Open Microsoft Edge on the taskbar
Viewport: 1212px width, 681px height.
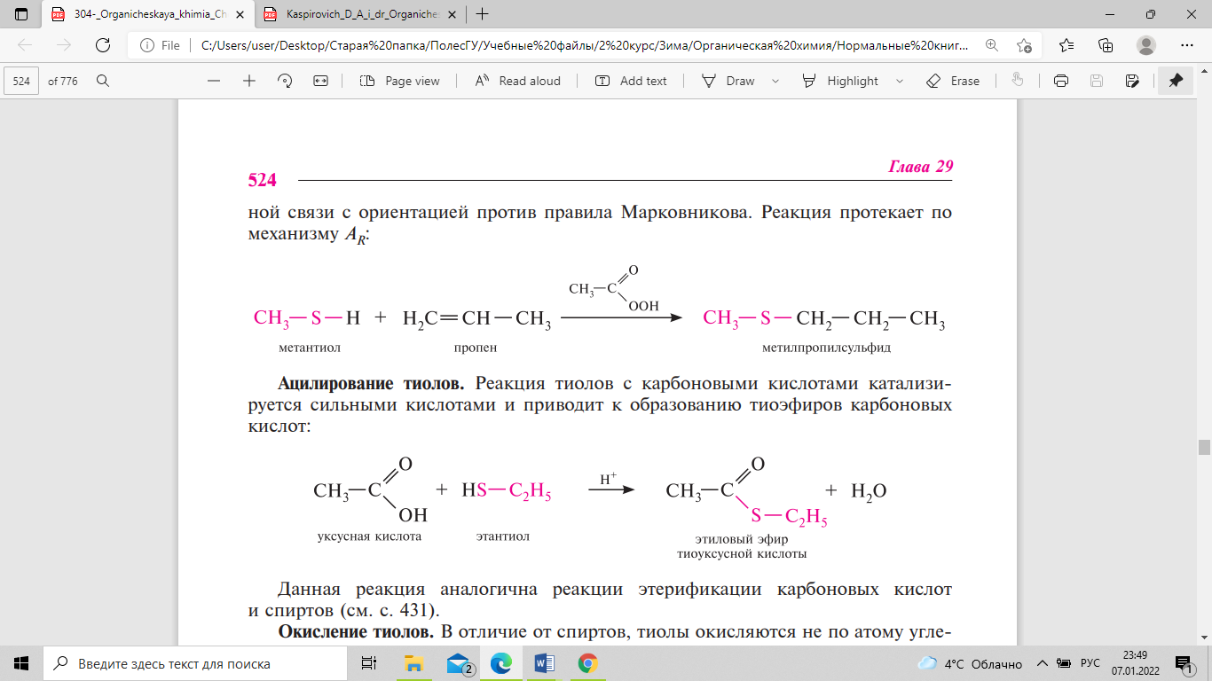click(501, 663)
